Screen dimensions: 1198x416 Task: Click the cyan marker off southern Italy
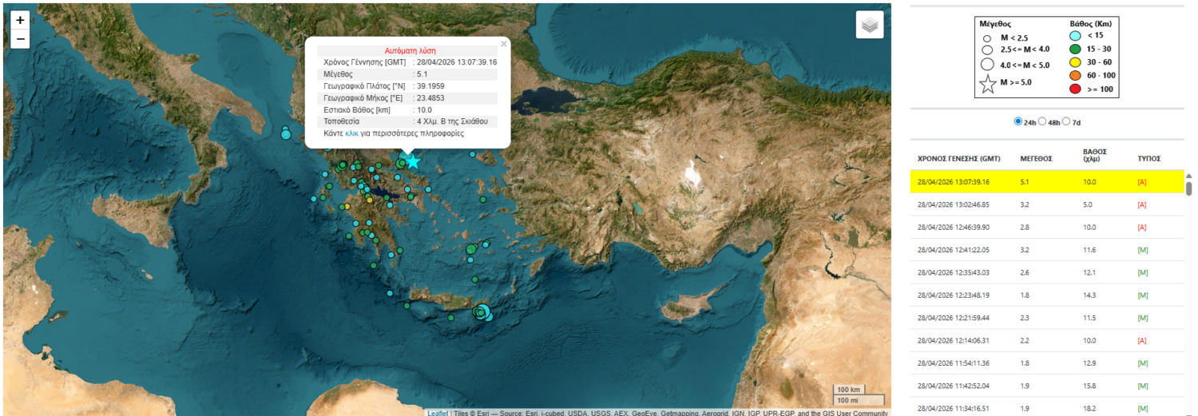click(x=286, y=134)
